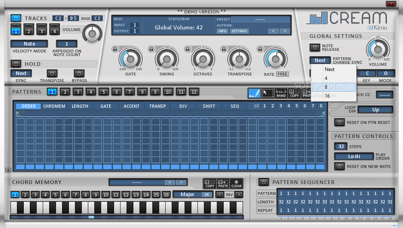This screenshot has width=403, height=228.
Task: Toggle RATE FREE mode
Action: [283, 74]
